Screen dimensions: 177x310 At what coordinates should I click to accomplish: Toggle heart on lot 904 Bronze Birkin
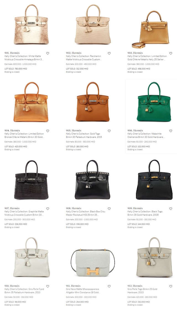click(48, 131)
